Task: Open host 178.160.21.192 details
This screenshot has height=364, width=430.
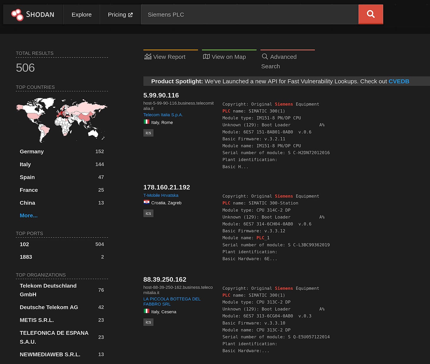Action: pos(167,187)
